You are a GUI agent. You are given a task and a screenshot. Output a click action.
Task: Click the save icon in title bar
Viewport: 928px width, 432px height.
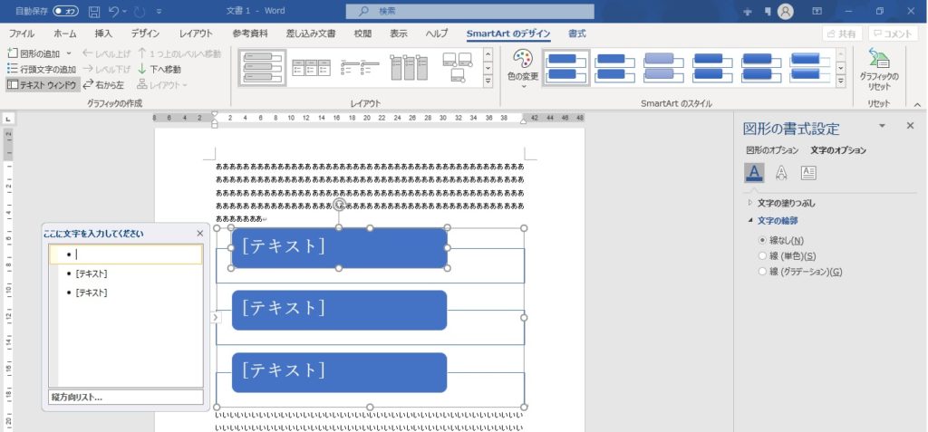pyautogui.click(x=94, y=12)
